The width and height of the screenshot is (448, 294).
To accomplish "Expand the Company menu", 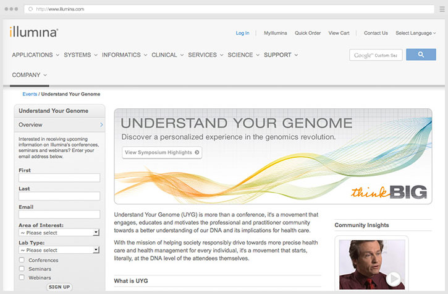I will coord(29,75).
